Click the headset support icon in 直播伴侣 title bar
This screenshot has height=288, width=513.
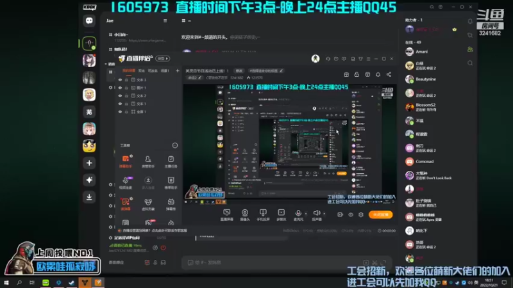[328, 59]
